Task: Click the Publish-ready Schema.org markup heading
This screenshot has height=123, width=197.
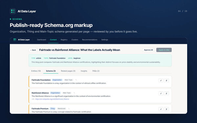Action: tap(51, 25)
